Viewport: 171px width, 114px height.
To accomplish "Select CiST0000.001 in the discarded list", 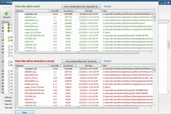I will (30, 96).
